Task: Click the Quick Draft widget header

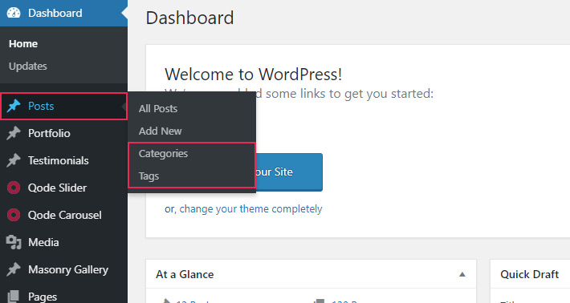Action: point(529,274)
